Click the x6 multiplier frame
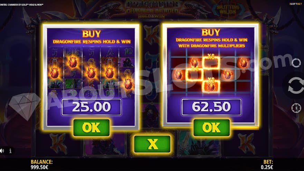Screen dimensions: 304x171 [x=211, y=62]
